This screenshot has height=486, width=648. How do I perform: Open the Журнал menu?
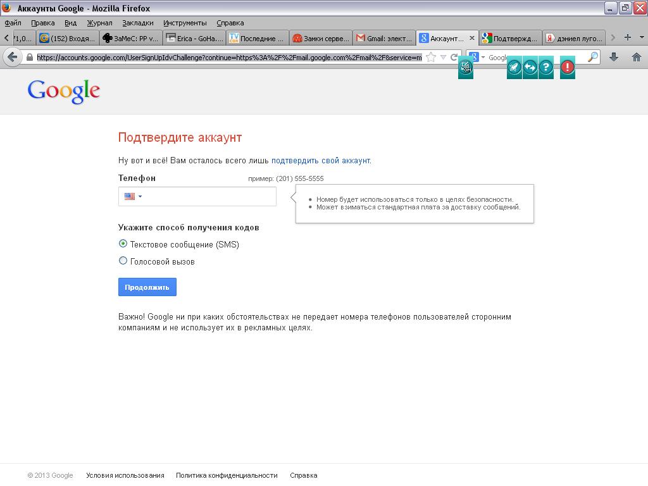coord(99,23)
